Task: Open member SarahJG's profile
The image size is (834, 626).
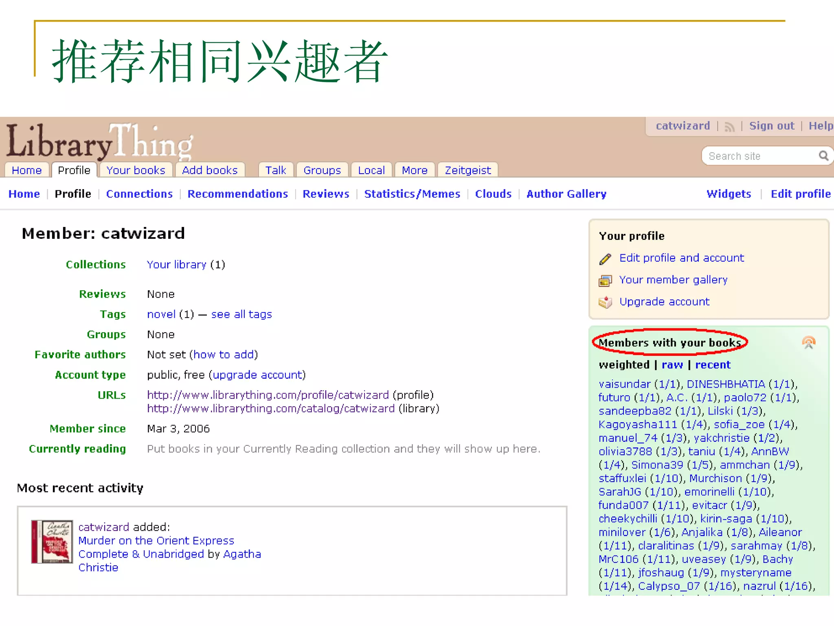Action: coord(620,492)
